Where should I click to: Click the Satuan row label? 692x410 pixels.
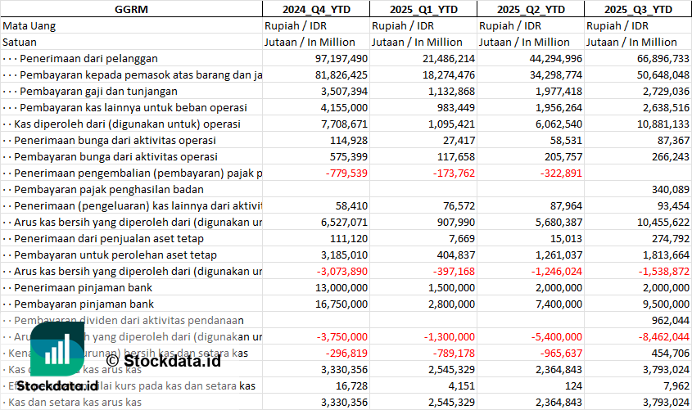coord(20,43)
